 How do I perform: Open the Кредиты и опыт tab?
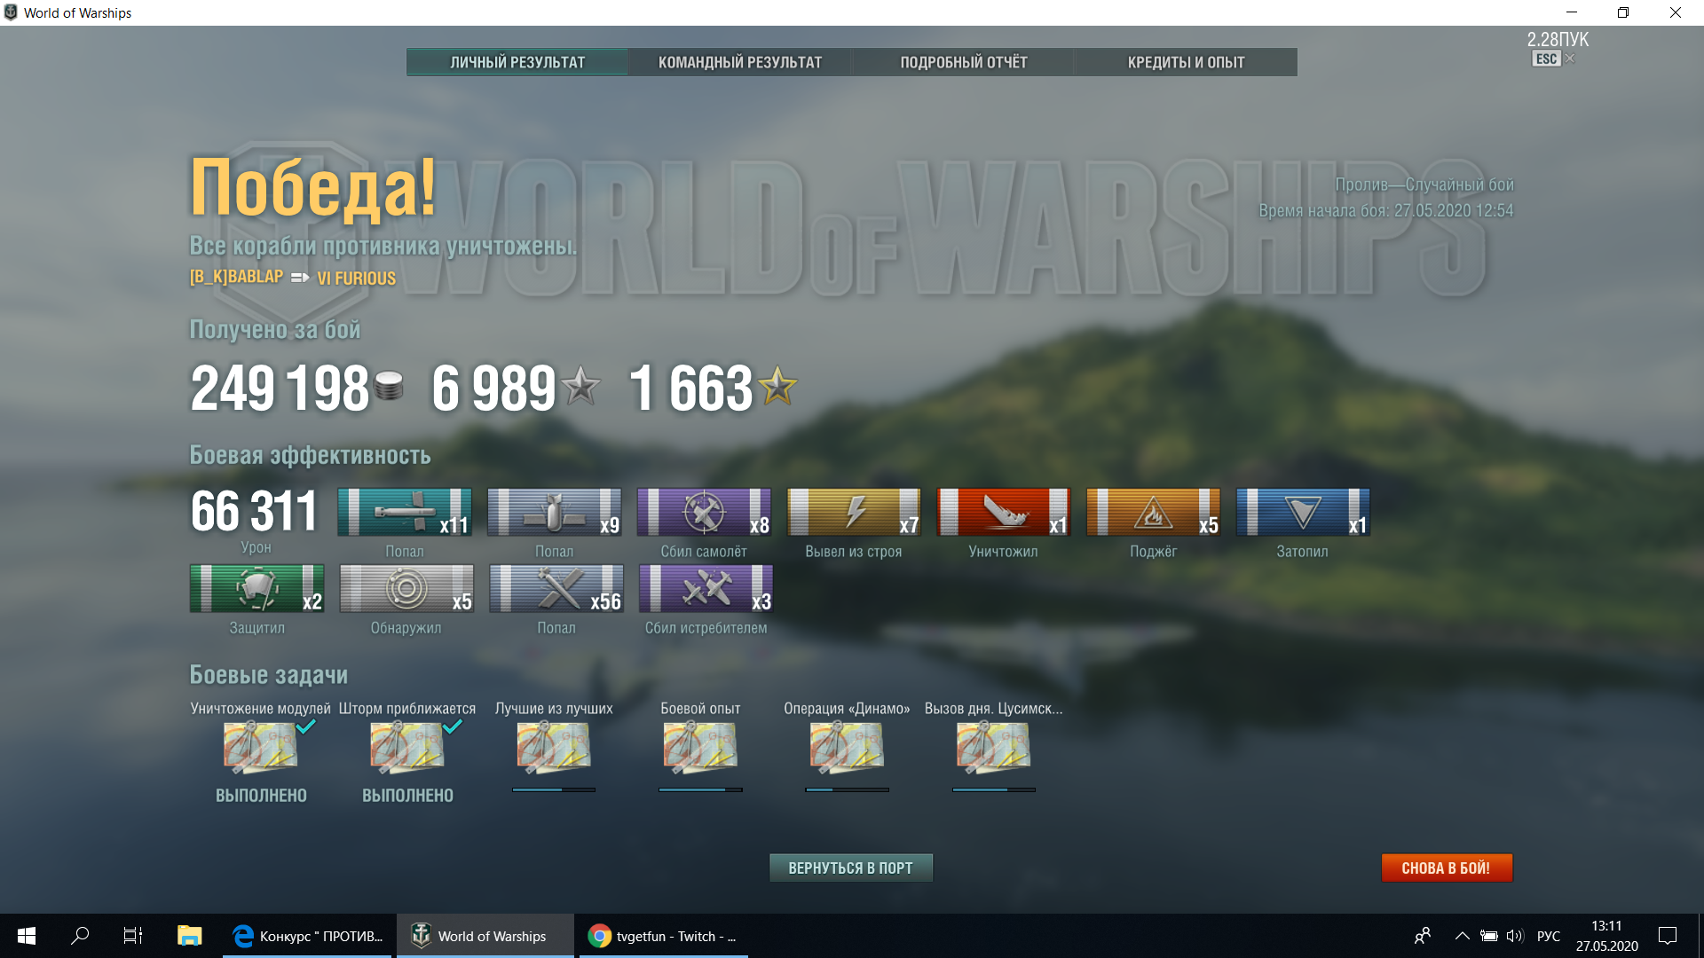pos(1186,62)
